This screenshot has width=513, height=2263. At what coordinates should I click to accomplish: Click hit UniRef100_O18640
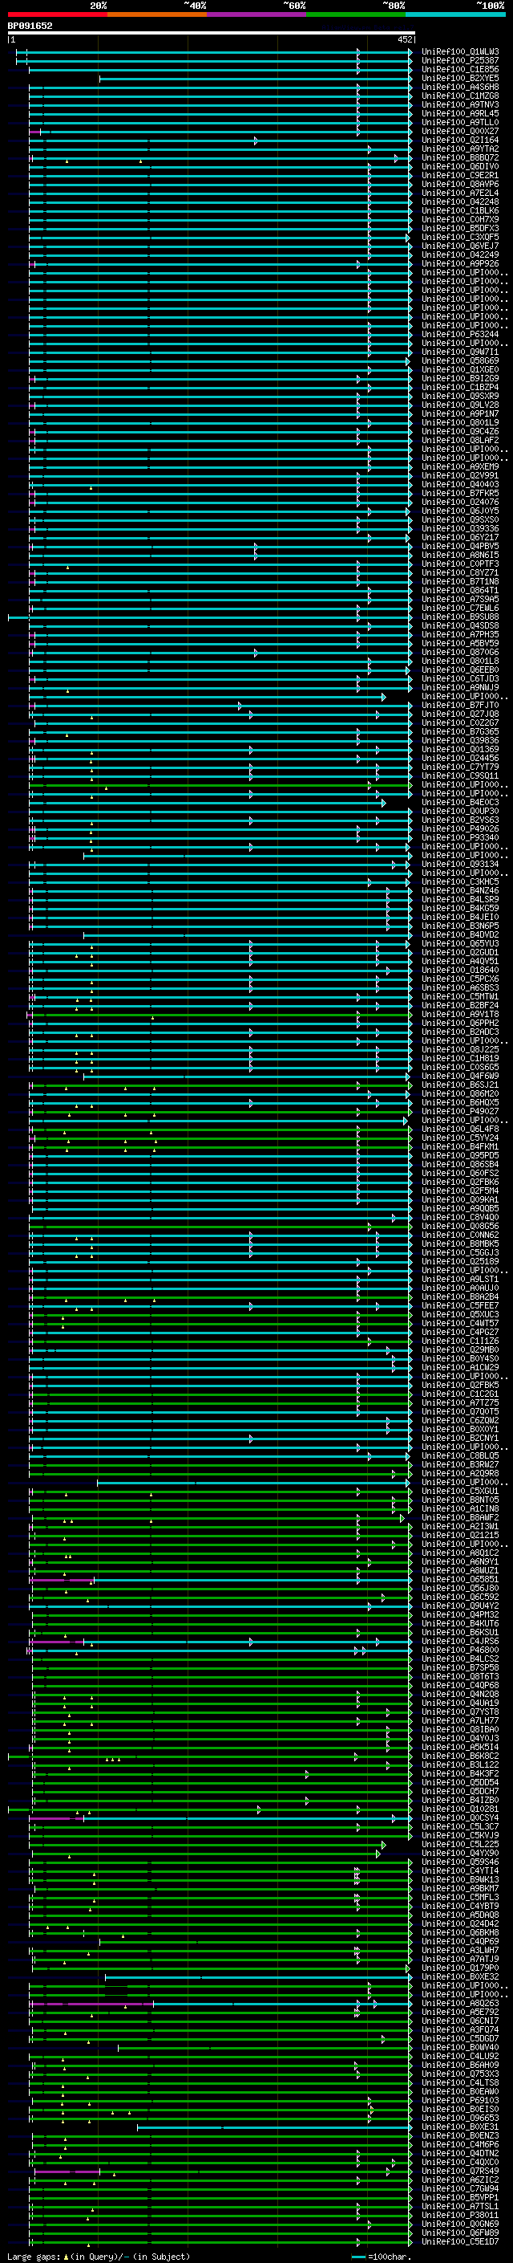pos(460,970)
